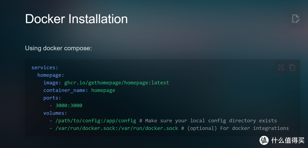Click the 'container_name:' key in code
This screenshot has height=148, width=308.
66,90
